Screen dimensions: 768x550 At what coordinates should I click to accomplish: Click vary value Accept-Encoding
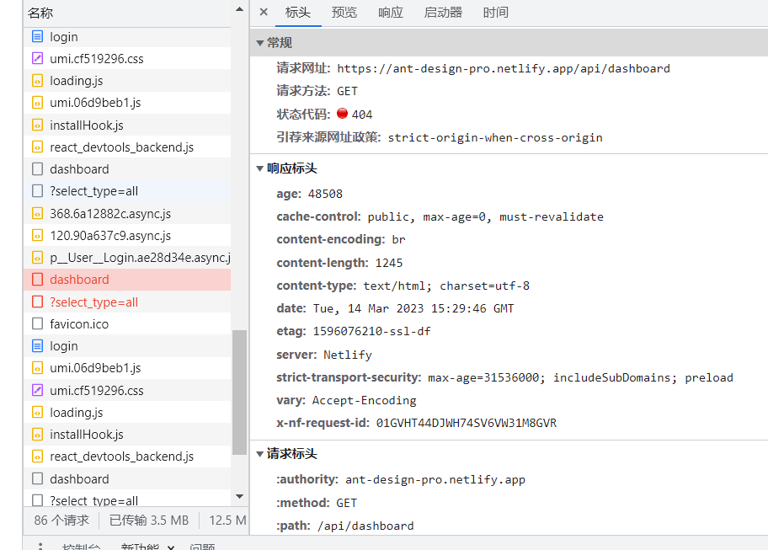tap(364, 401)
